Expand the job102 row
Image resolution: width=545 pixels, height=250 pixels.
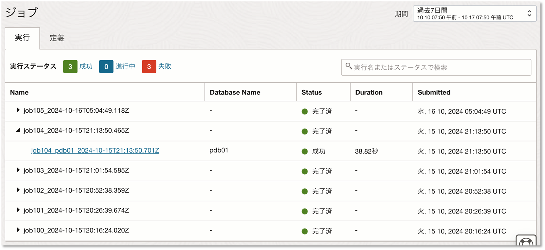tap(18, 190)
